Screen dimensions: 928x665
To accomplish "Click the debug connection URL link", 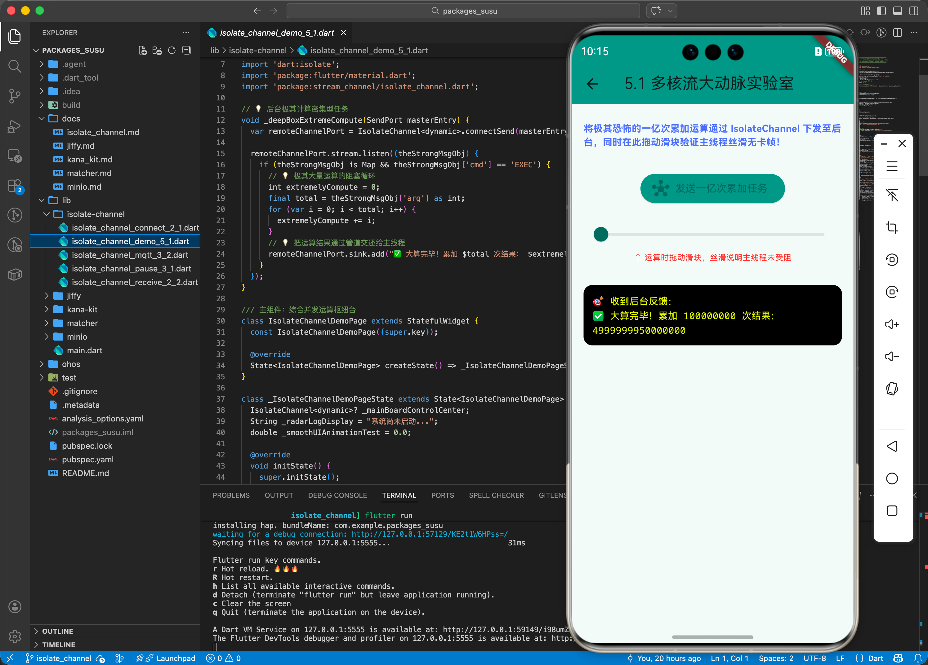I will [429, 534].
